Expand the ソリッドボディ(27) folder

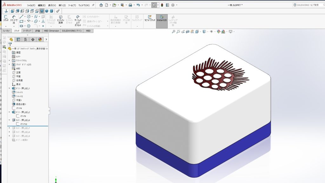[10, 64]
